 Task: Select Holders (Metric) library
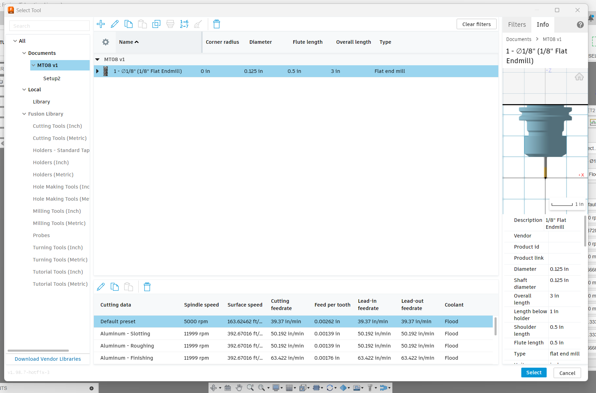click(53, 175)
